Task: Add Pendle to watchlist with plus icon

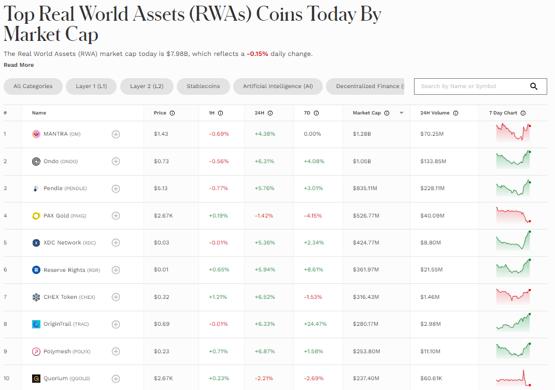Action: [x=116, y=189]
